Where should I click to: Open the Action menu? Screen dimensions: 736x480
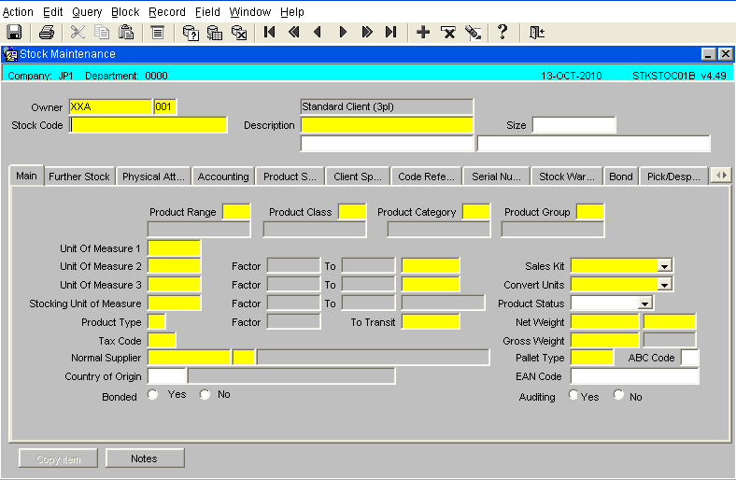pyautogui.click(x=18, y=12)
